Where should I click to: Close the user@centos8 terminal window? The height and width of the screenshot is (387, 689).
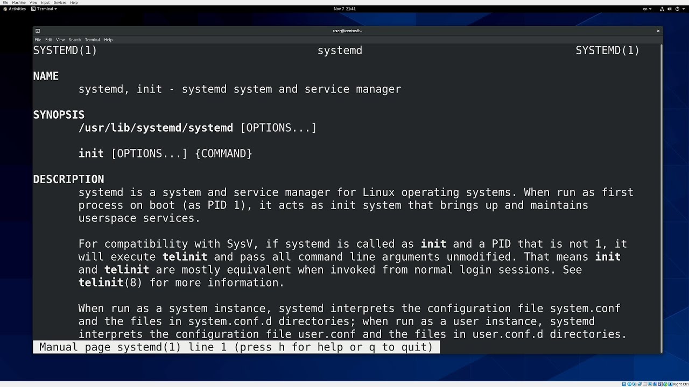coord(658,31)
